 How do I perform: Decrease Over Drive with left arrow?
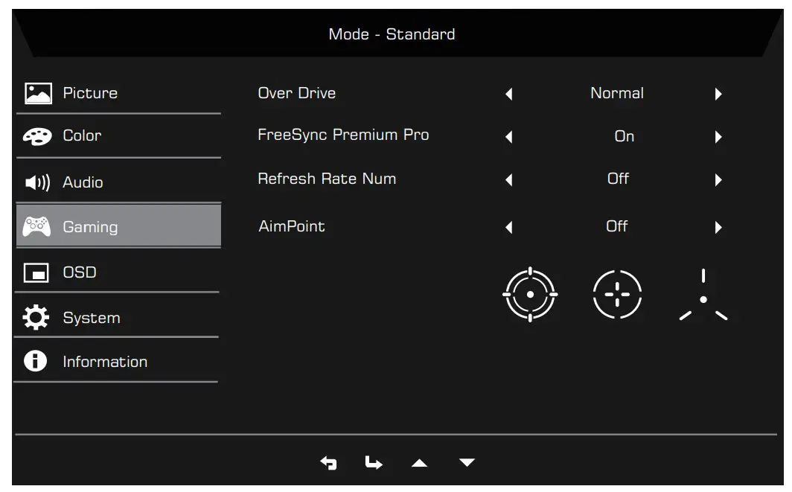509,94
